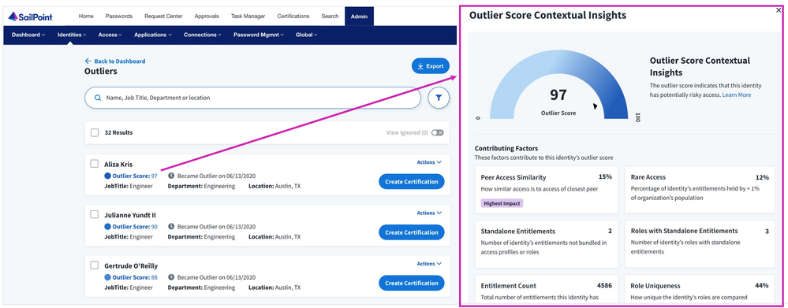Toggle the View Ignored switch
The image size is (788, 308).
pos(437,133)
